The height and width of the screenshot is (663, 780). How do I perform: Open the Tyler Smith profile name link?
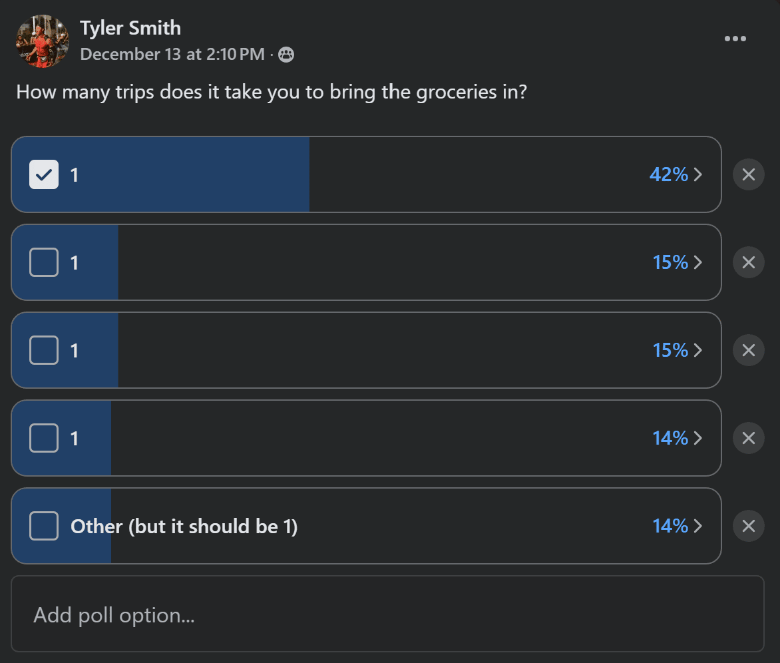(x=130, y=28)
